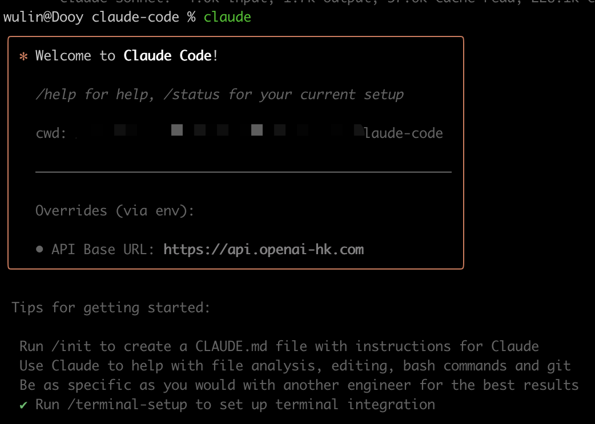Click the Tips for getting started heading

point(111,308)
